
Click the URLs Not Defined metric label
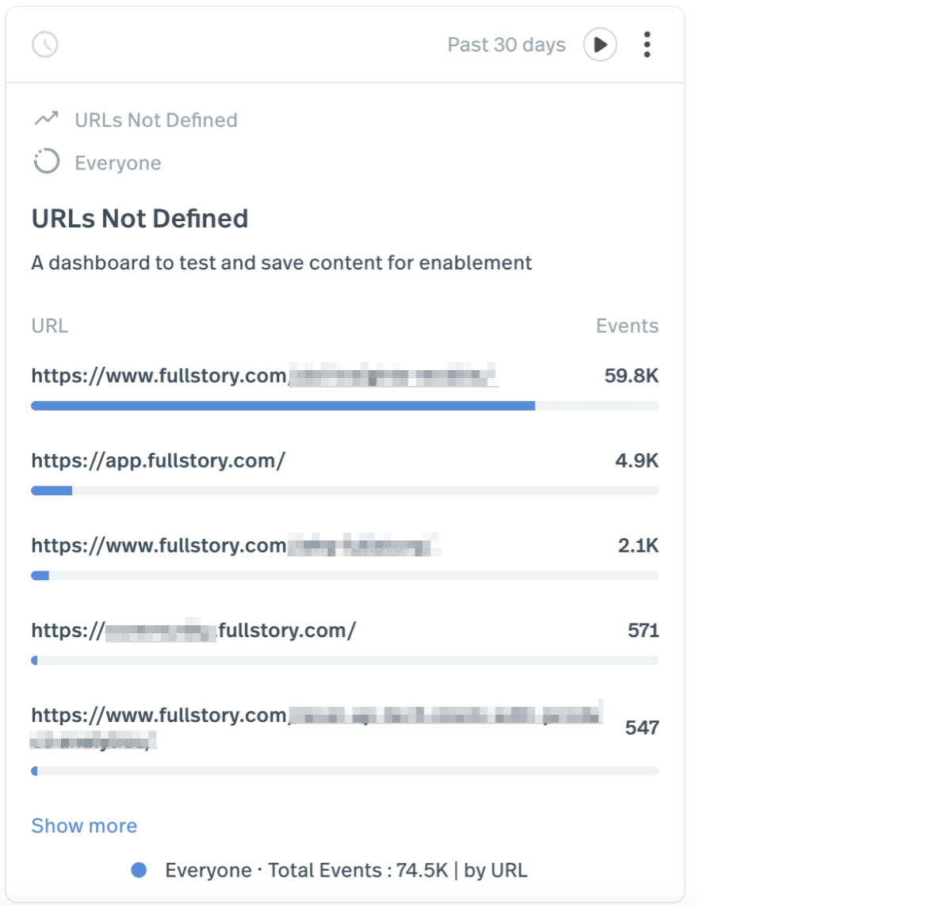[x=155, y=120]
